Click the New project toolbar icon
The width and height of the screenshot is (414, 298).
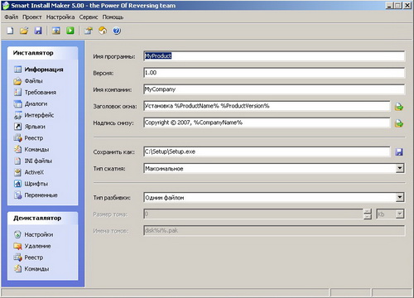coord(10,31)
